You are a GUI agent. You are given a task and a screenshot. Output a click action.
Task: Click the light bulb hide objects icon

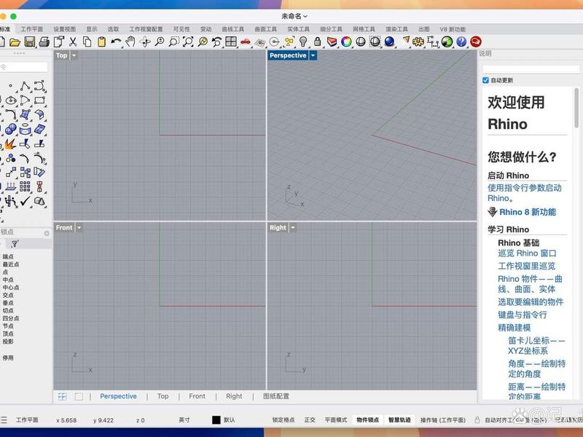coord(303,42)
